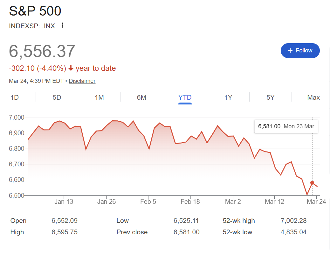The height and width of the screenshot is (254, 330).
Task: Show the Max history range
Action: click(x=313, y=97)
